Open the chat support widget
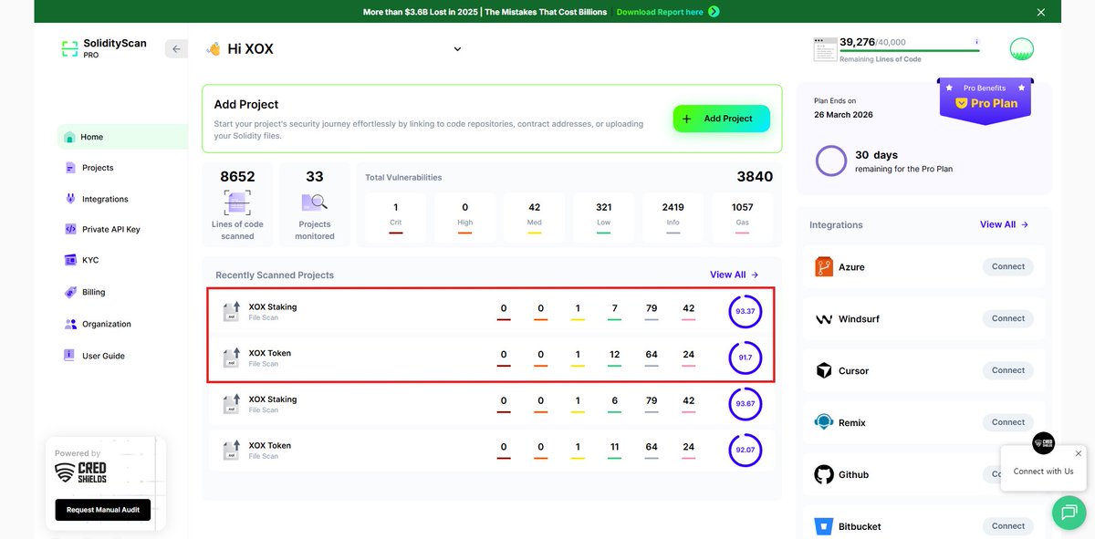 pos(1069,513)
